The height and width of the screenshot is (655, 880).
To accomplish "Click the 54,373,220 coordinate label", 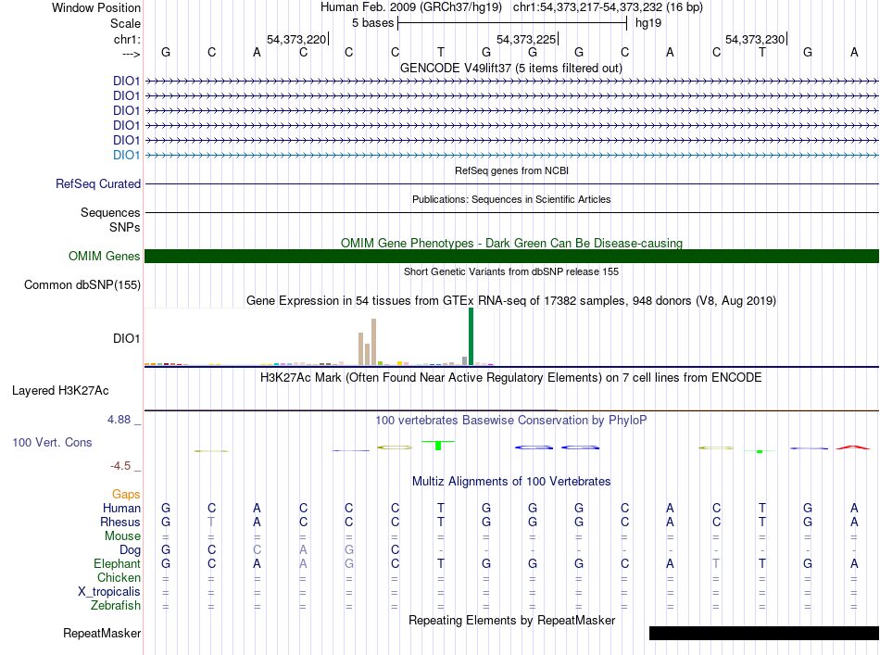I will pos(296,39).
